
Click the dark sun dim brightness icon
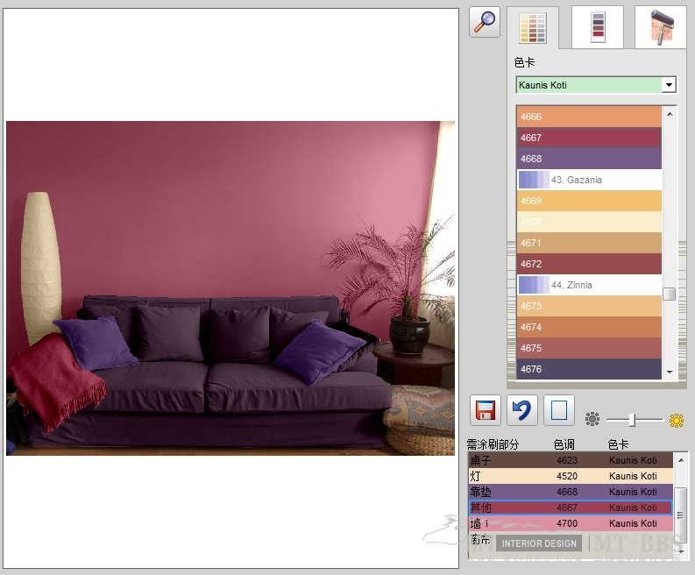[592, 420]
